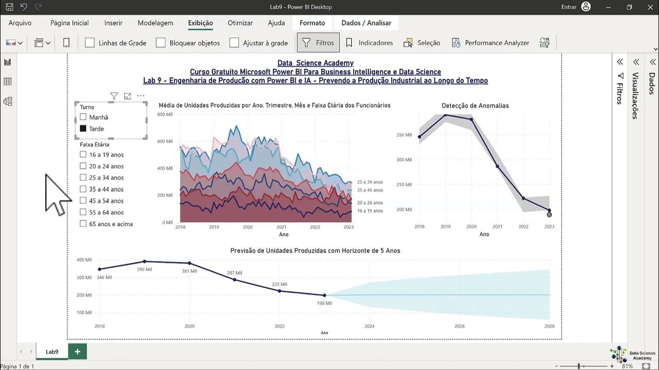
Task: Click the 81% zoom level
Action: click(627, 366)
